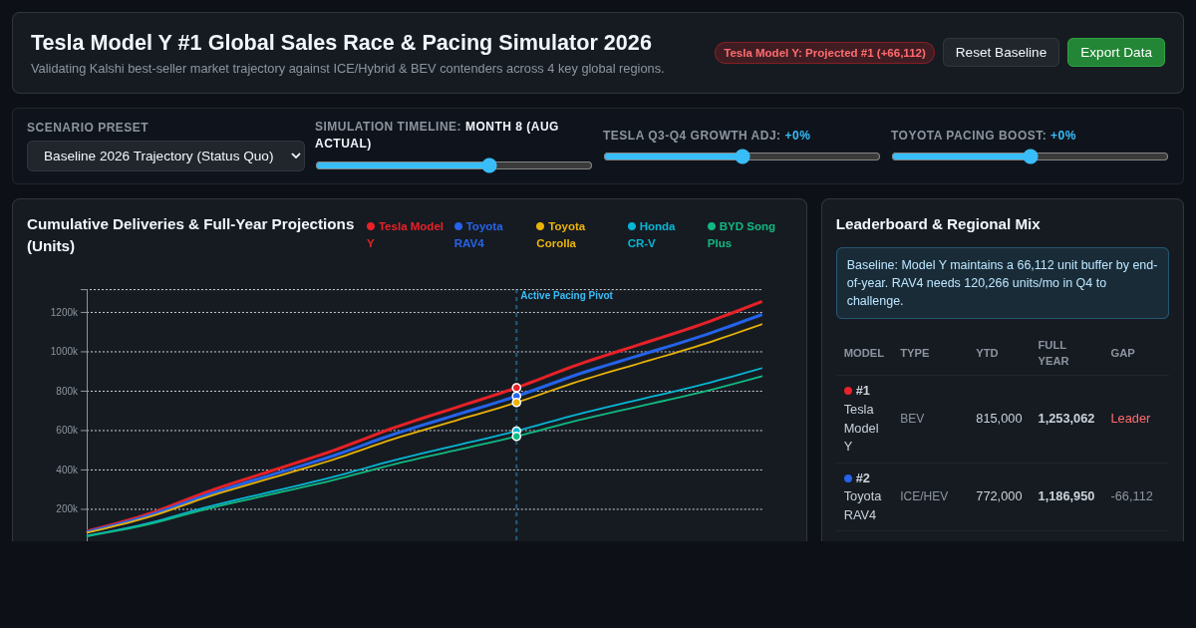1196x628 pixels.
Task: Select the #2 Toyota RAV4 row name
Action: (863, 496)
